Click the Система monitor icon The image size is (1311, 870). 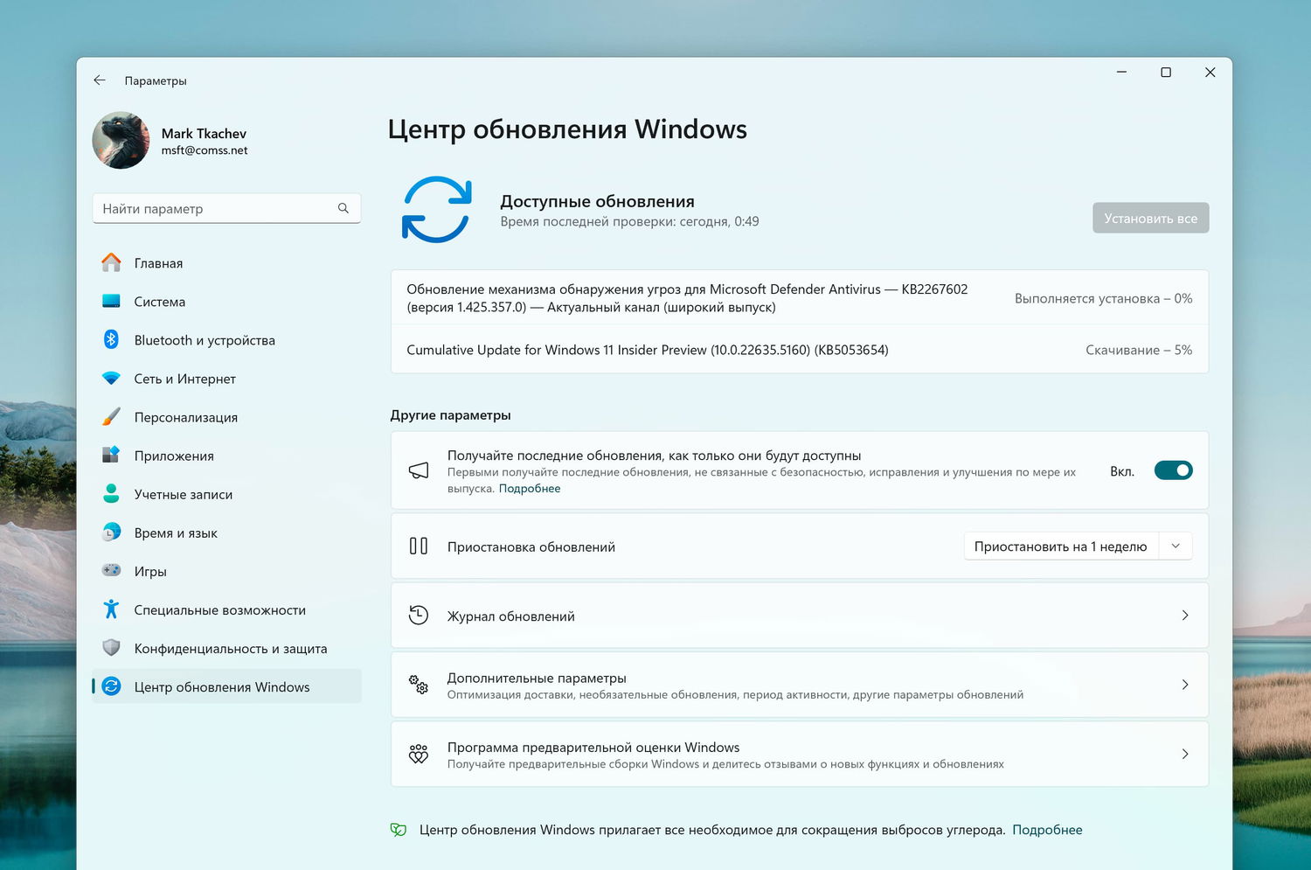[x=111, y=301]
